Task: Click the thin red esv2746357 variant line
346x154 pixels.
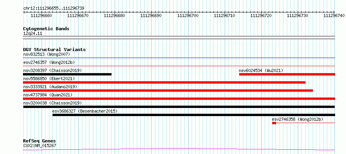Action: [x=179, y=66]
